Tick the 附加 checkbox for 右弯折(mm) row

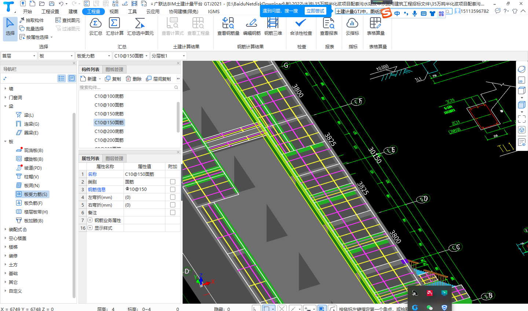pos(173,205)
